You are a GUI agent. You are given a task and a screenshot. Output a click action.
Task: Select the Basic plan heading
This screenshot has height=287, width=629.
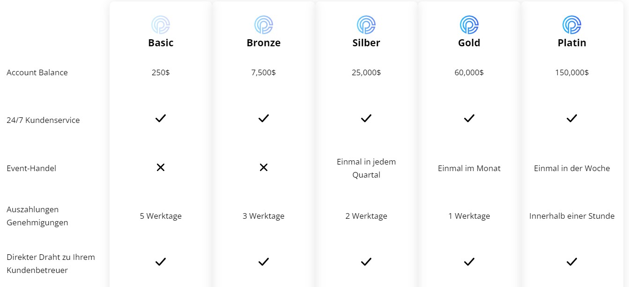[161, 43]
